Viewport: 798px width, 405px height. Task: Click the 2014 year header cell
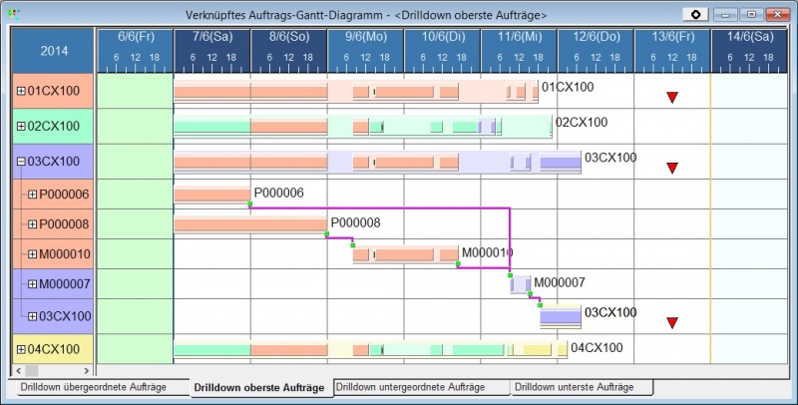(54, 50)
